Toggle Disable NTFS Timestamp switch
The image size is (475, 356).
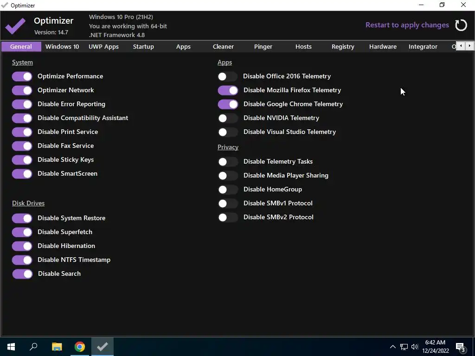point(22,260)
